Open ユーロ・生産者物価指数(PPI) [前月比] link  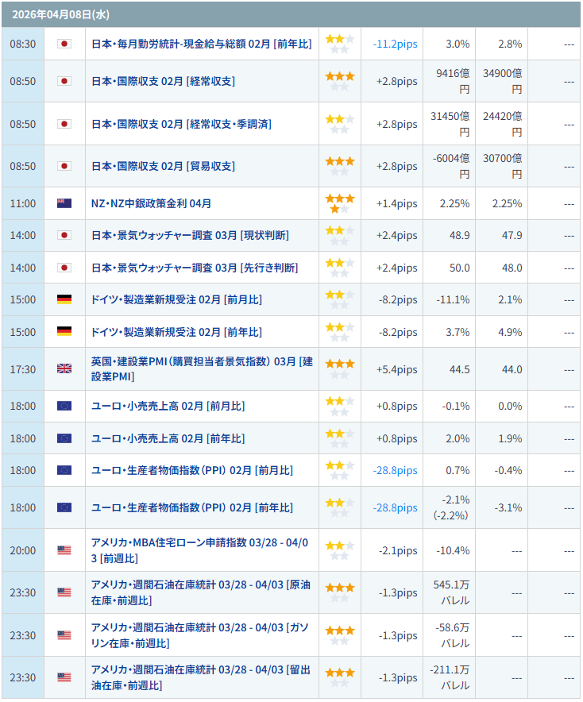(x=192, y=470)
